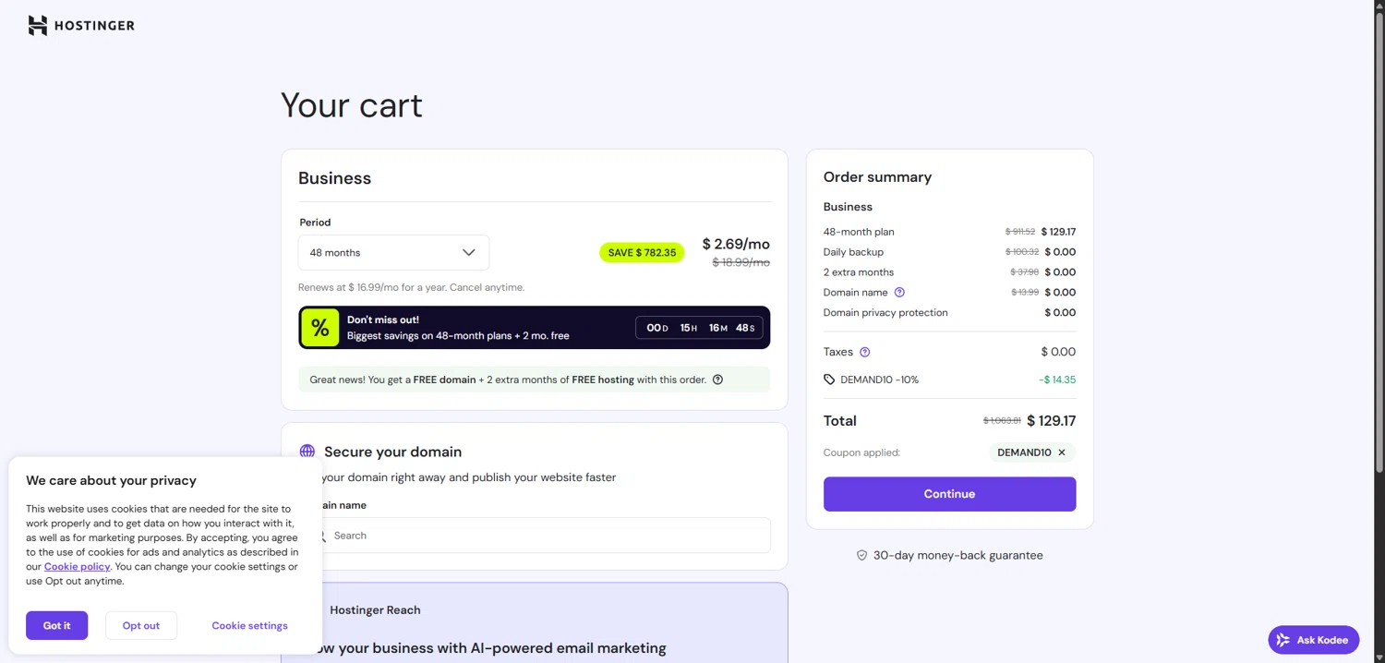Click the Hostinger Reach heading
Viewport: 1385px width, 663px height.
pyautogui.click(x=375, y=610)
